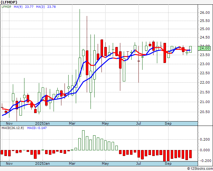Screen dimensions: 213x171
Task: Click the MACD:-0.147 value label
Action: point(37,128)
